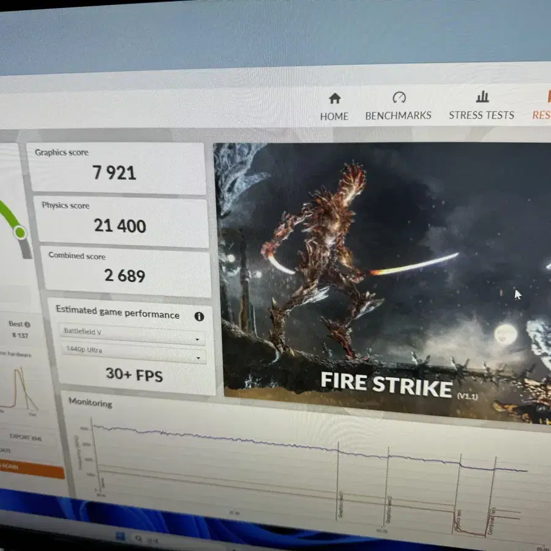Click the Physics test marker in chart
The image size is (551, 551).
pos(458,521)
